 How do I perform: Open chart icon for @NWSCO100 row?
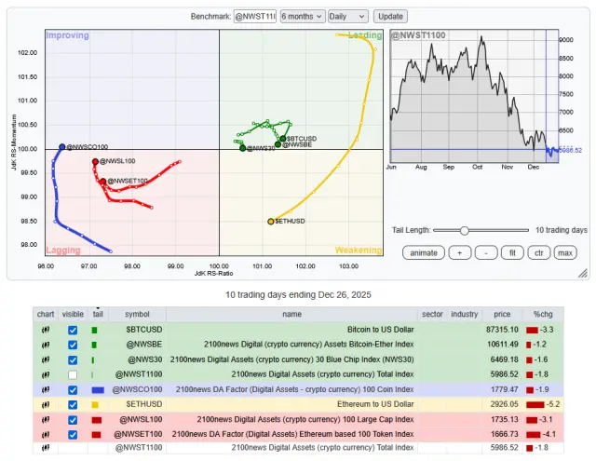click(46, 389)
